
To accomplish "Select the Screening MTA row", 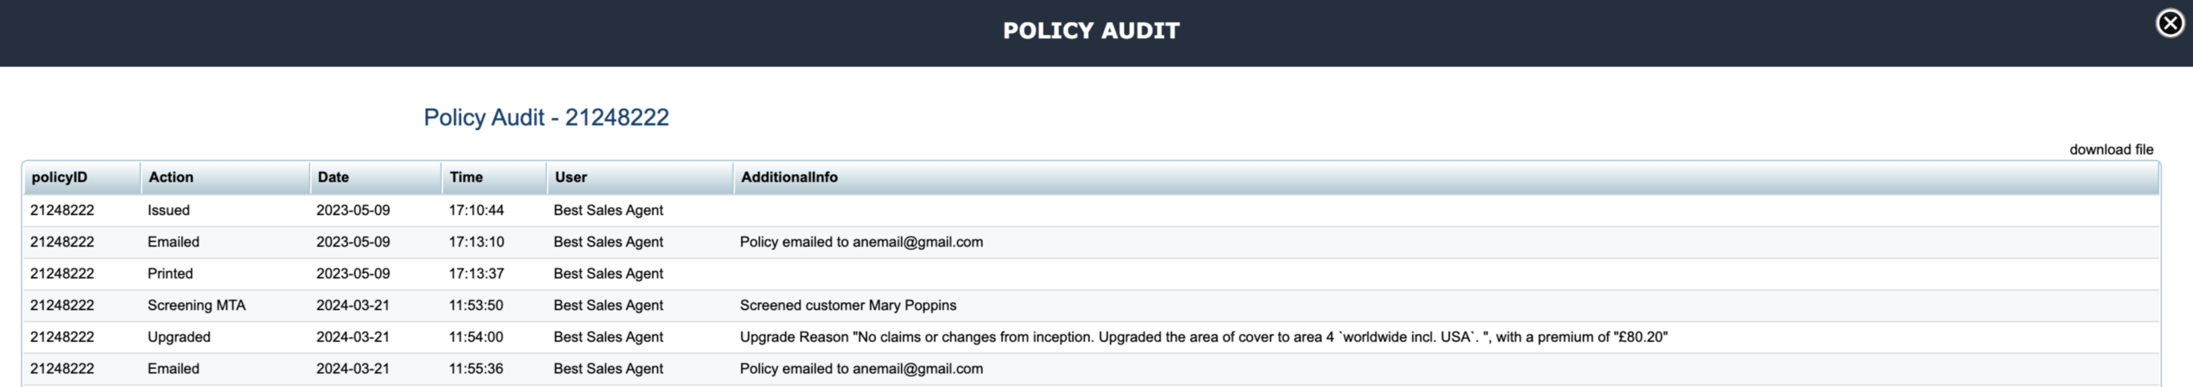I will pyautogui.click(x=1090, y=305).
